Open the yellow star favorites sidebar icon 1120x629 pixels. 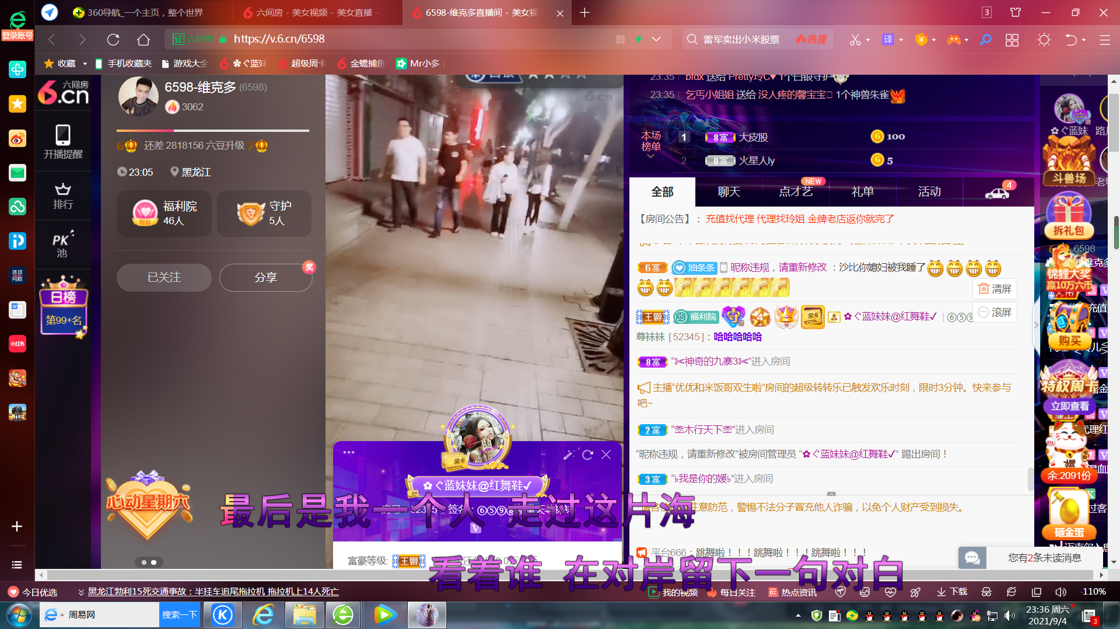tap(17, 104)
